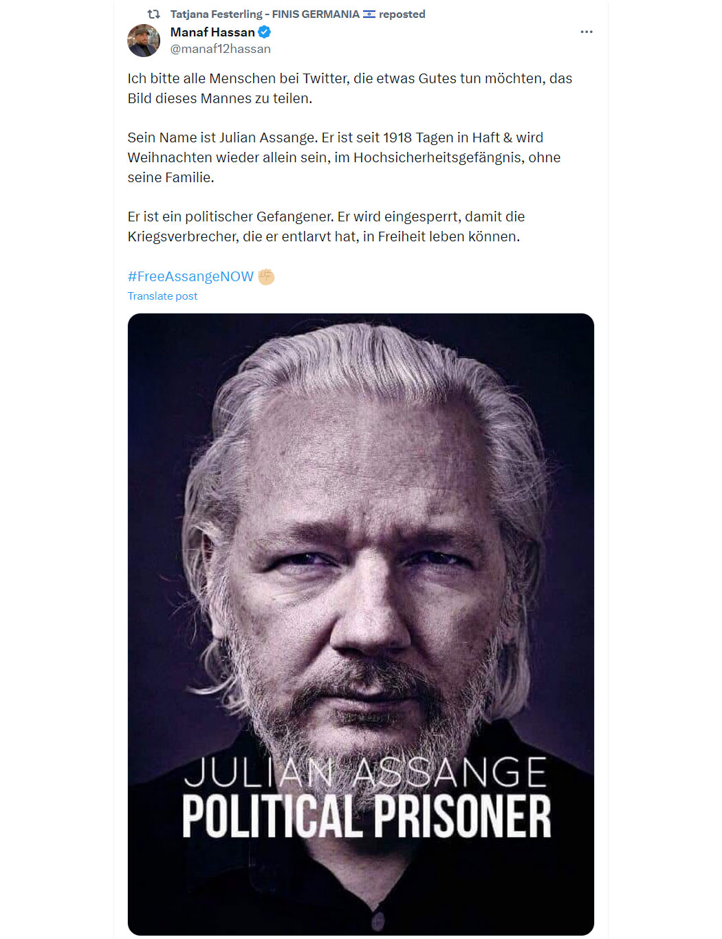Open the @manaf12hassan handle link
This screenshot has height=939, width=722.
221,49
